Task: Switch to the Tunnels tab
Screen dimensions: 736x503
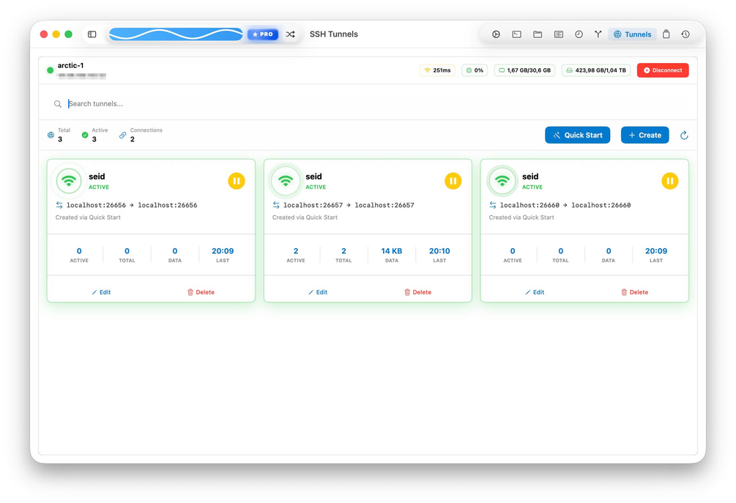Action: (x=632, y=34)
